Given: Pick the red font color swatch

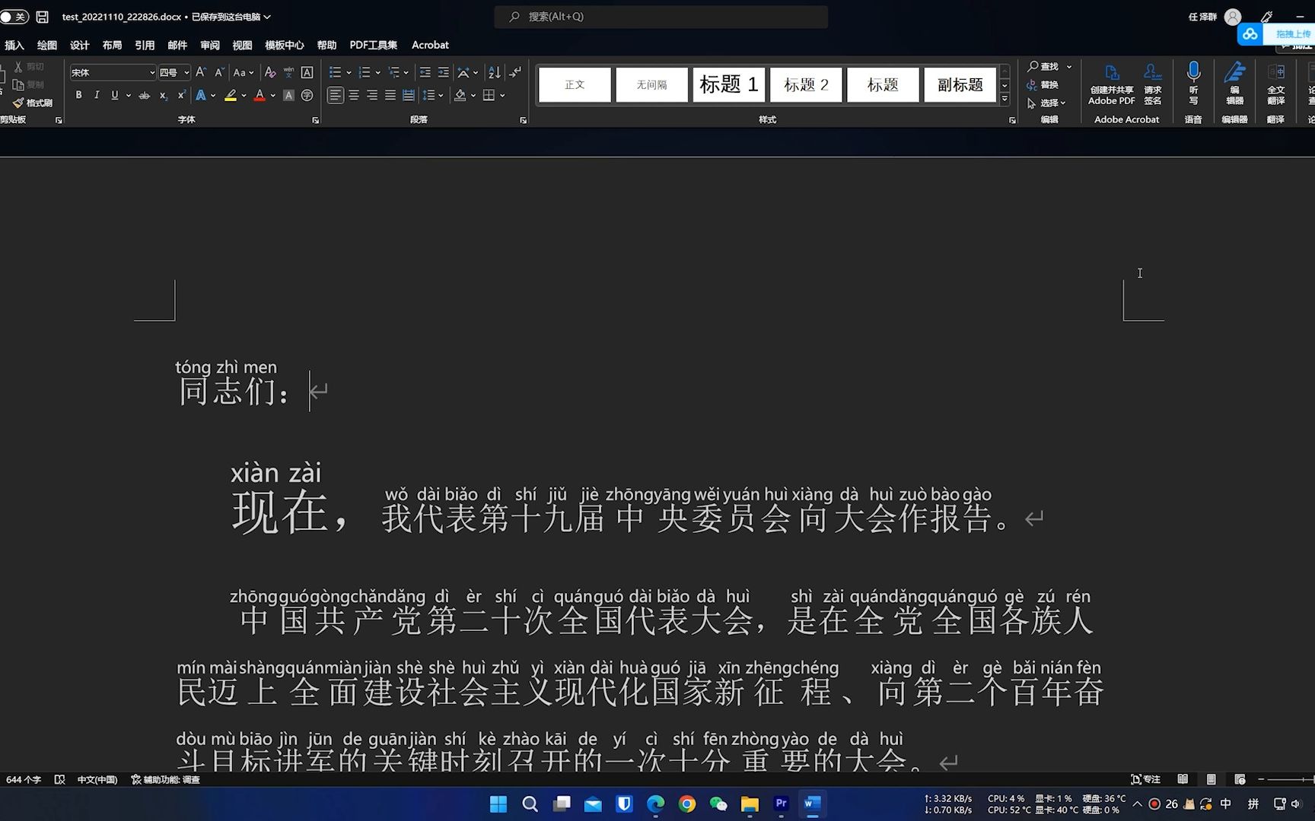Looking at the screenshot, I should tap(259, 94).
